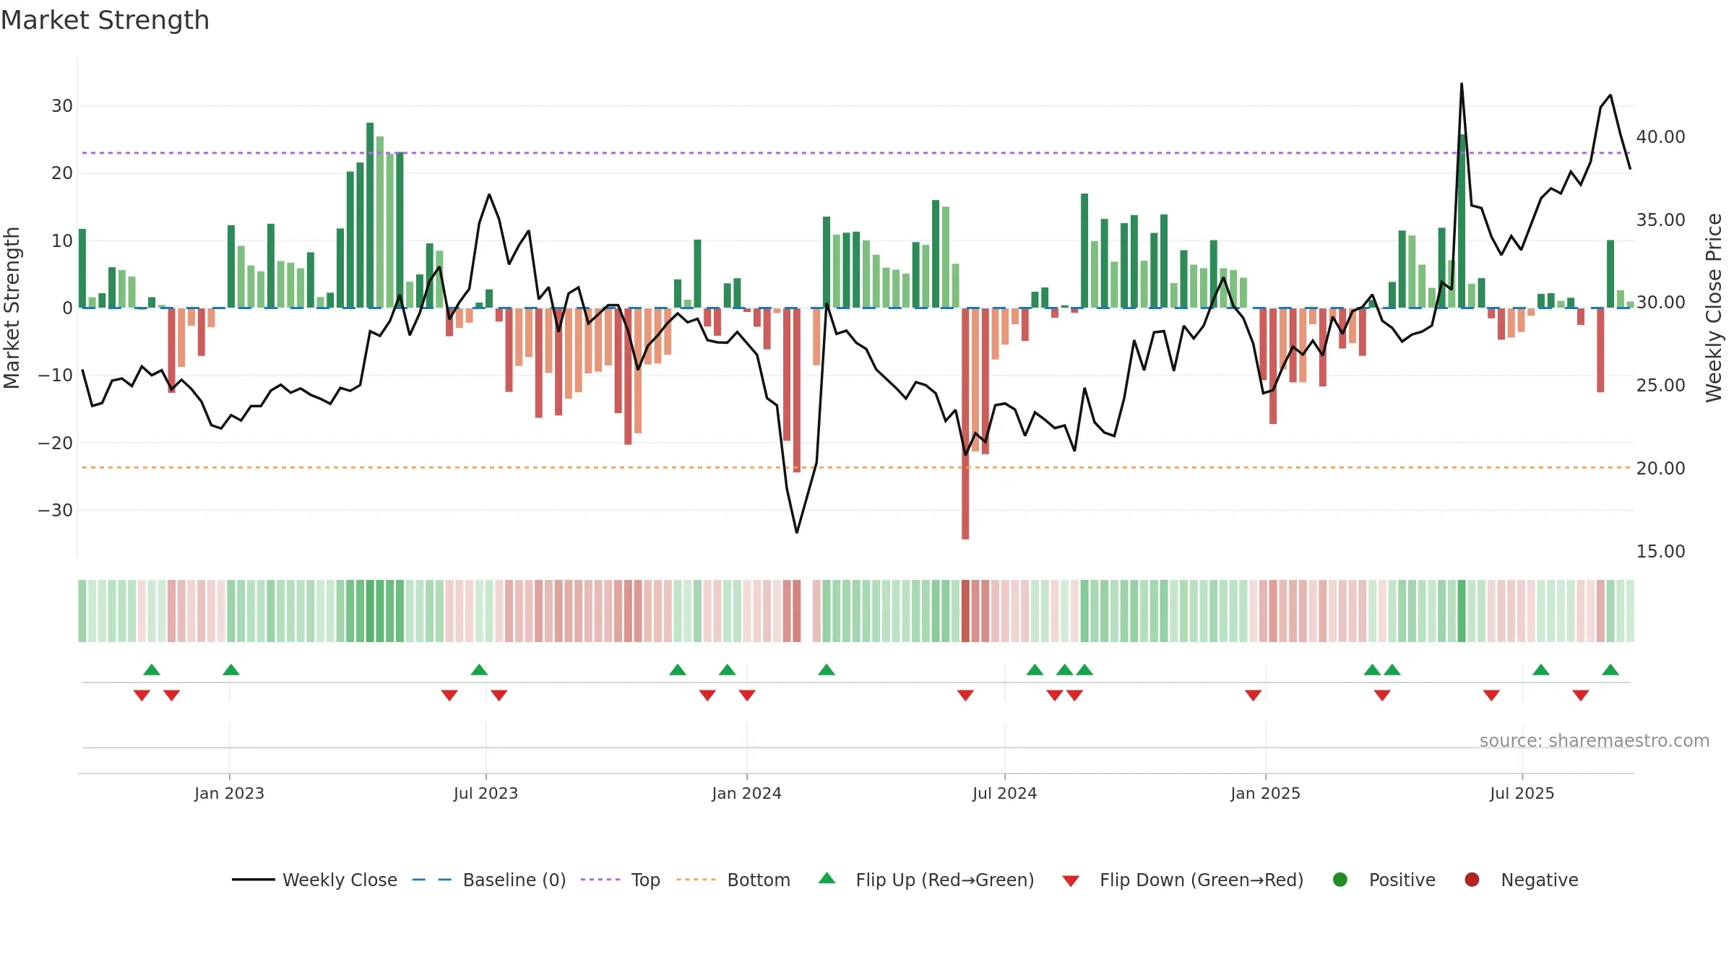Toggle the Bottom legend entry
This screenshot has width=1734, height=975.
click(x=733, y=880)
